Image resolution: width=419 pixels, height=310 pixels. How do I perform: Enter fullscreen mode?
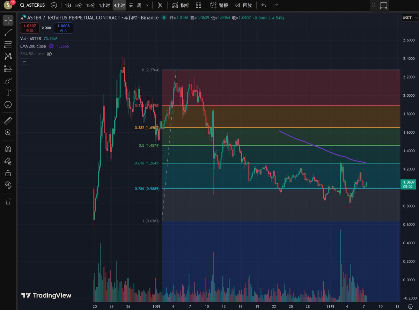pyautogui.click(x=383, y=5)
